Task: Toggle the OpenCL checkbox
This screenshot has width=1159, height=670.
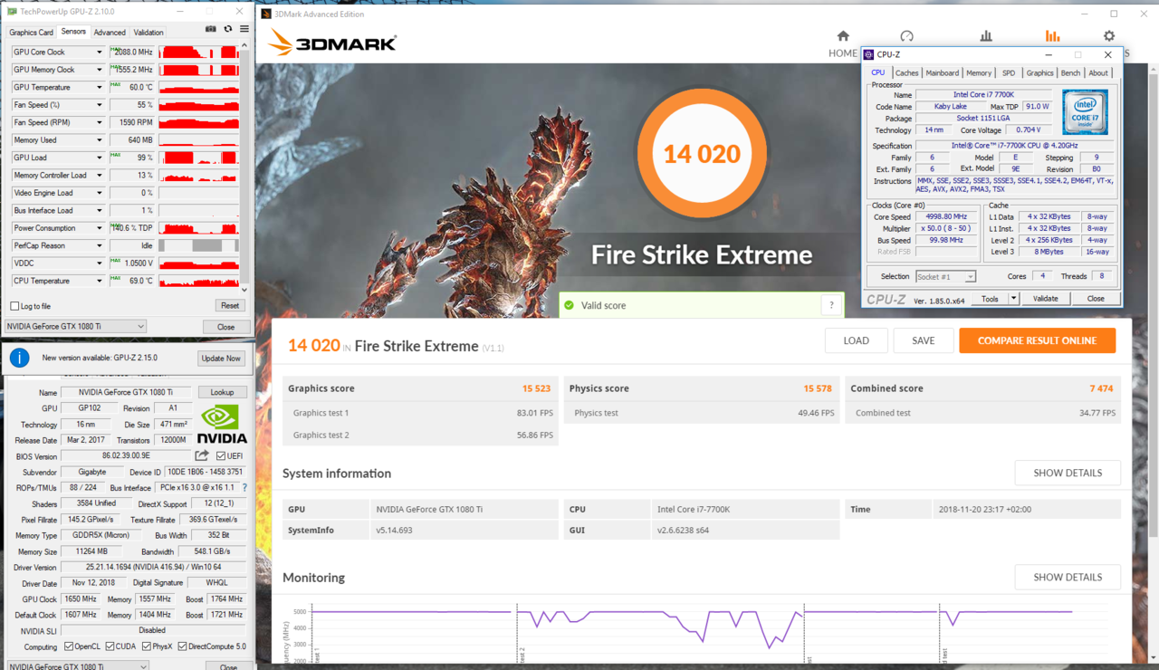Action: coord(69,646)
